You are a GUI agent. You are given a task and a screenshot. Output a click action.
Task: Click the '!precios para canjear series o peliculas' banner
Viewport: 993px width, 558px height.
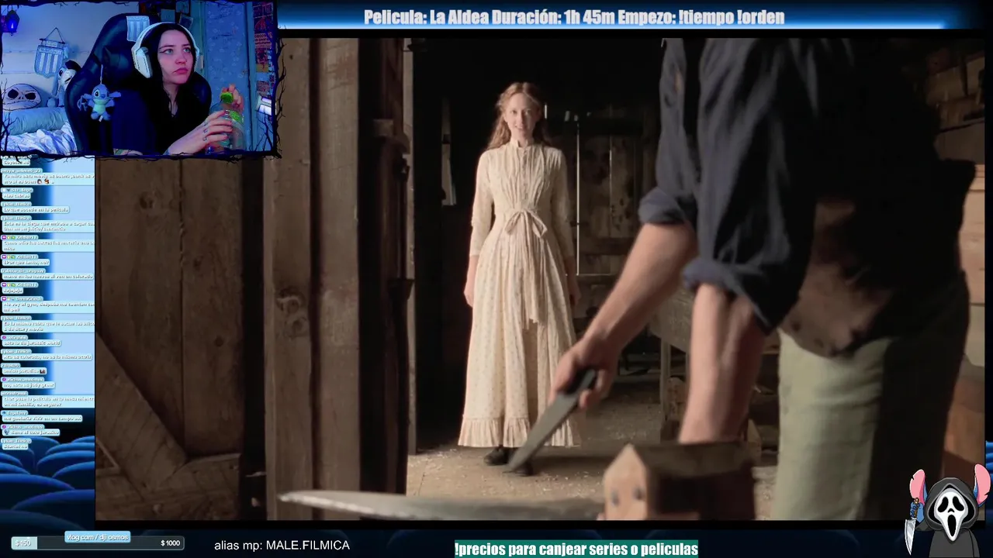(x=576, y=549)
